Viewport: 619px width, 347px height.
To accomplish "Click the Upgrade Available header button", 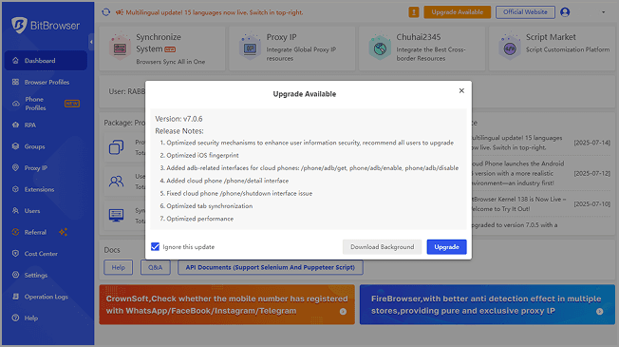I will click(458, 12).
